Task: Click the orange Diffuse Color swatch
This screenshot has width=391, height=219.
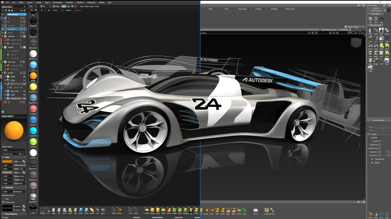Action: pos(7,161)
